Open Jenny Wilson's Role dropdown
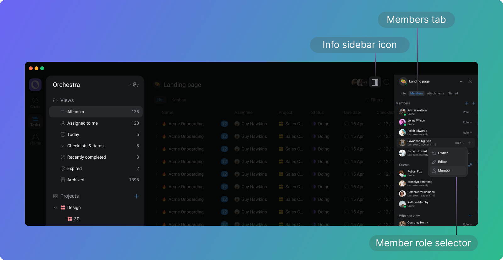Screen dimensions: 503x260 click(467, 122)
